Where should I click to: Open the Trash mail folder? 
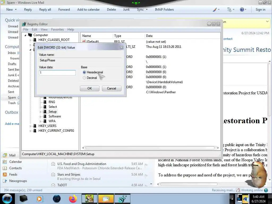[x=12, y=103]
